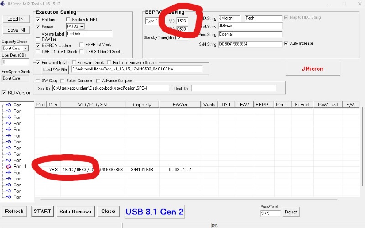This screenshot has width=365, height=228.
Task: Select the red USB icon for Port 4
Action: (x=9, y=167)
